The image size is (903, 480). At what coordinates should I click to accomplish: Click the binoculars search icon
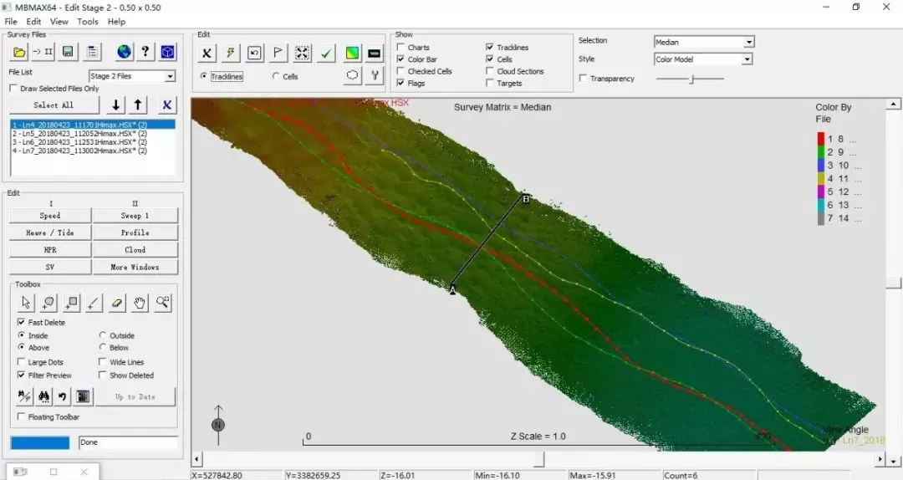[43, 396]
